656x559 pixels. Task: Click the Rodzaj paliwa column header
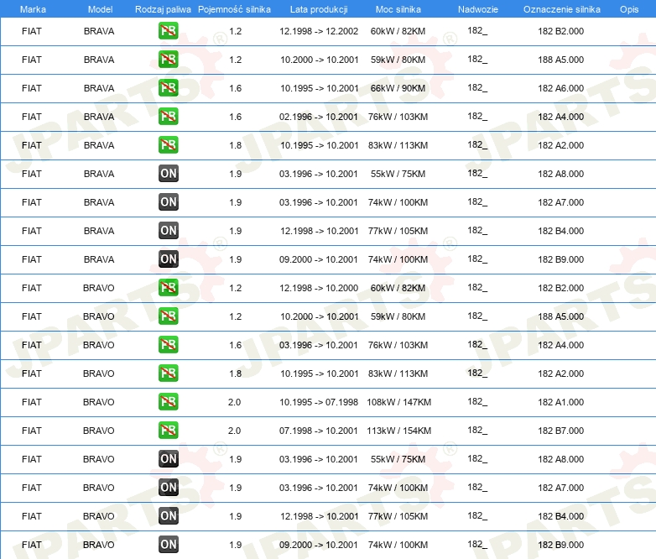(163, 9)
